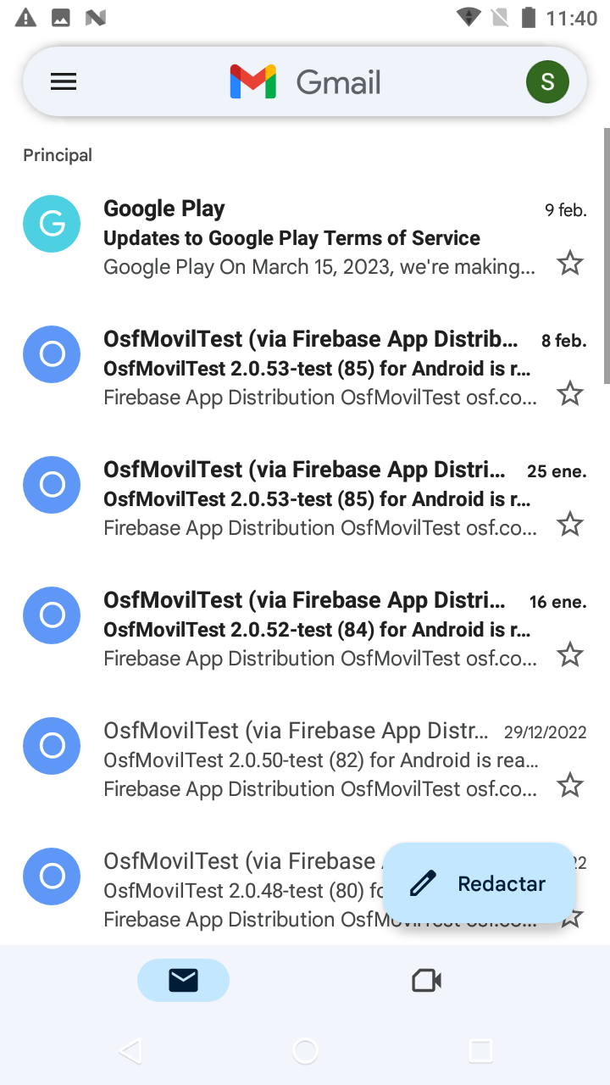The height and width of the screenshot is (1085, 610).
Task: Star the 25 ene. OsfMovilTest email
Action: (x=570, y=525)
